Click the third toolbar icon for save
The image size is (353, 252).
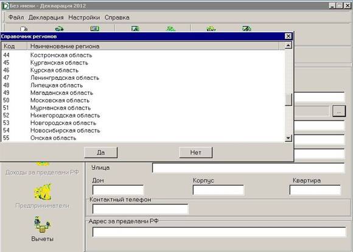(x=94, y=29)
